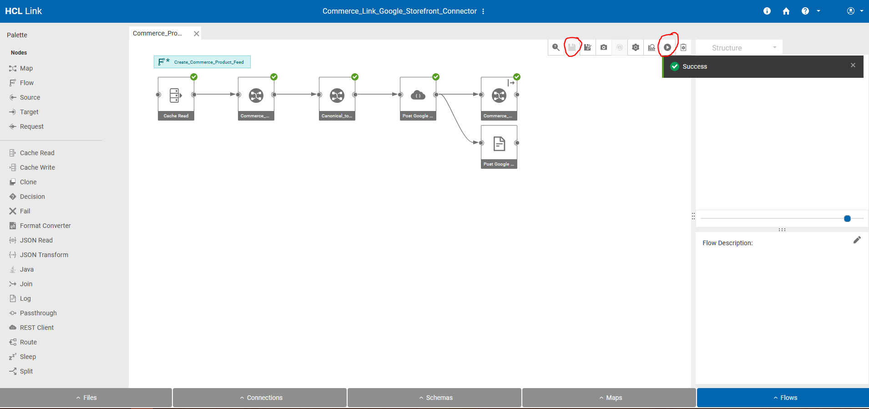This screenshot has width=869, height=409.
Task: Select Java palette item
Action: (21, 269)
